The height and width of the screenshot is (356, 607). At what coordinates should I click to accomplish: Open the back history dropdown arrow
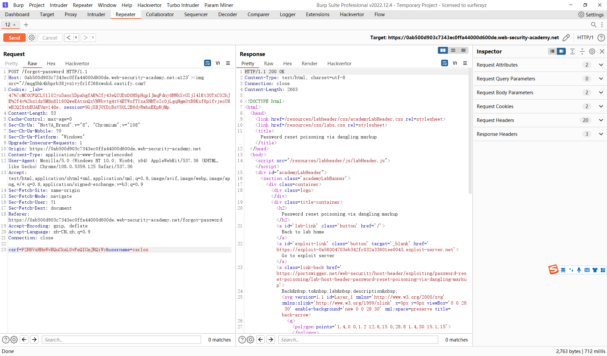point(76,38)
